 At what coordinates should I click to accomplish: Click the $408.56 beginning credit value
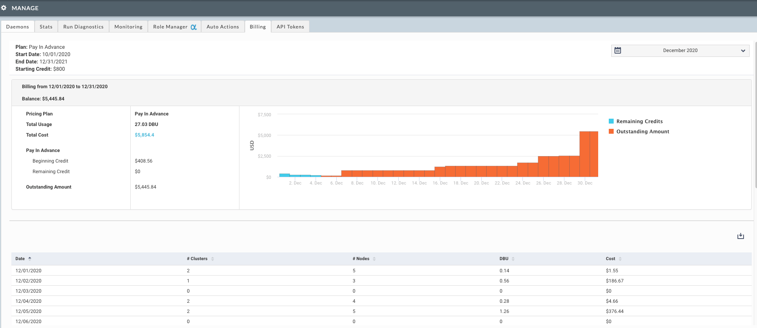[x=144, y=161]
